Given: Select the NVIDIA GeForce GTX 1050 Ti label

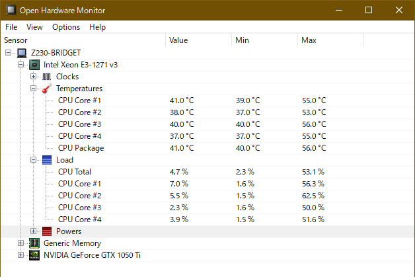Looking at the screenshot, I should (x=92, y=255).
